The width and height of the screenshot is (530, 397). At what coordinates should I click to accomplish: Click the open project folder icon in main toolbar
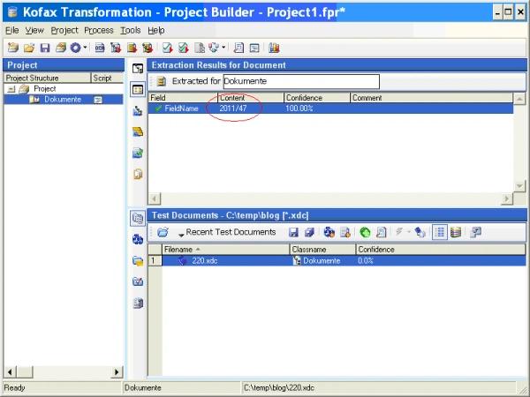pyautogui.click(x=28, y=47)
